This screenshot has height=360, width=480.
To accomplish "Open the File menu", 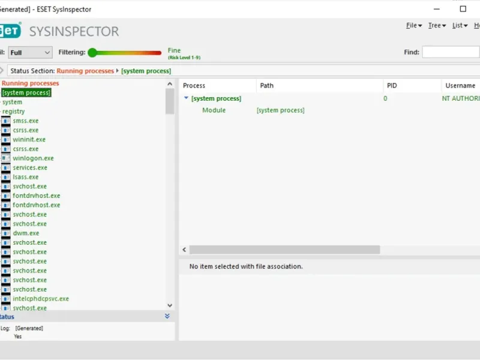I will [x=414, y=25].
